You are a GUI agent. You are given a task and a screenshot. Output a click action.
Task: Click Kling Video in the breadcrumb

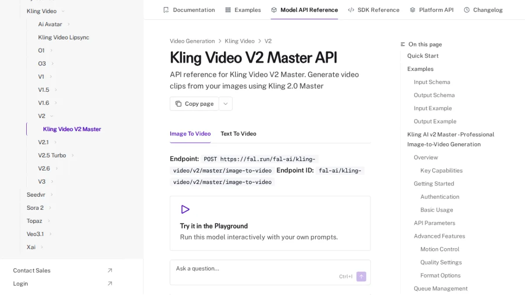pyautogui.click(x=239, y=41)
